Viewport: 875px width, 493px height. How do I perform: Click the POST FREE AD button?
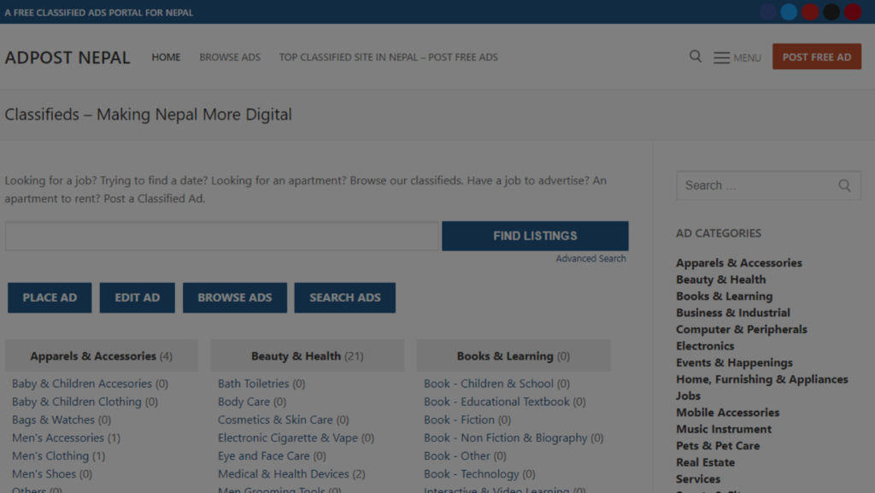pyautogui.click(x=816, y=57)
